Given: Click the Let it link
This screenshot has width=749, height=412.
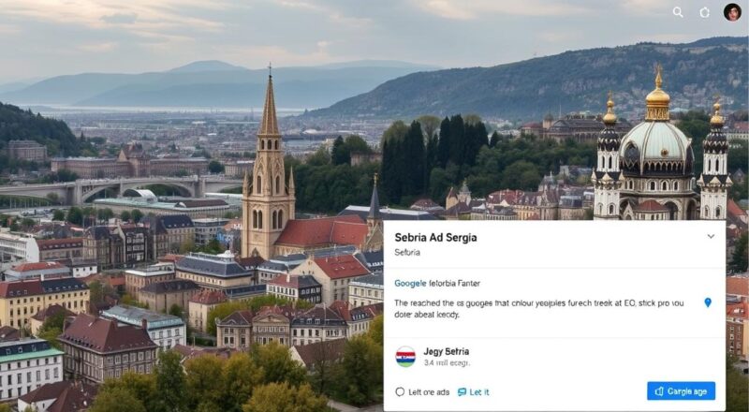Looking at the screenshot, I should pos(479,391).
